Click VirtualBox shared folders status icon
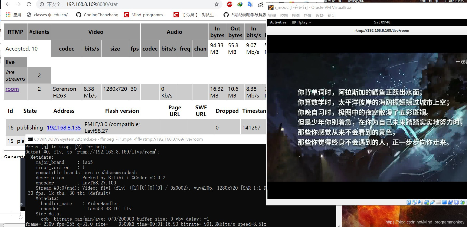Screen dimensions: 467x227 [x=439, y=202]
